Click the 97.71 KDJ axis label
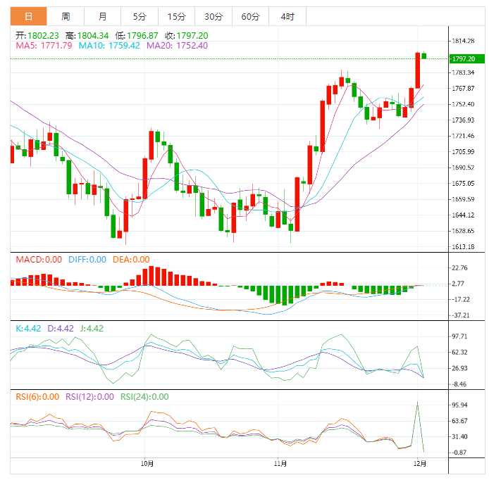This screenshot has height=480, width=489. 459,336
